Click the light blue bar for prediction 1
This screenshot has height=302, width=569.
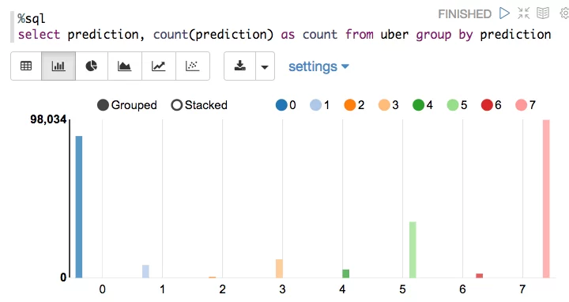click(x=145, y=271)
